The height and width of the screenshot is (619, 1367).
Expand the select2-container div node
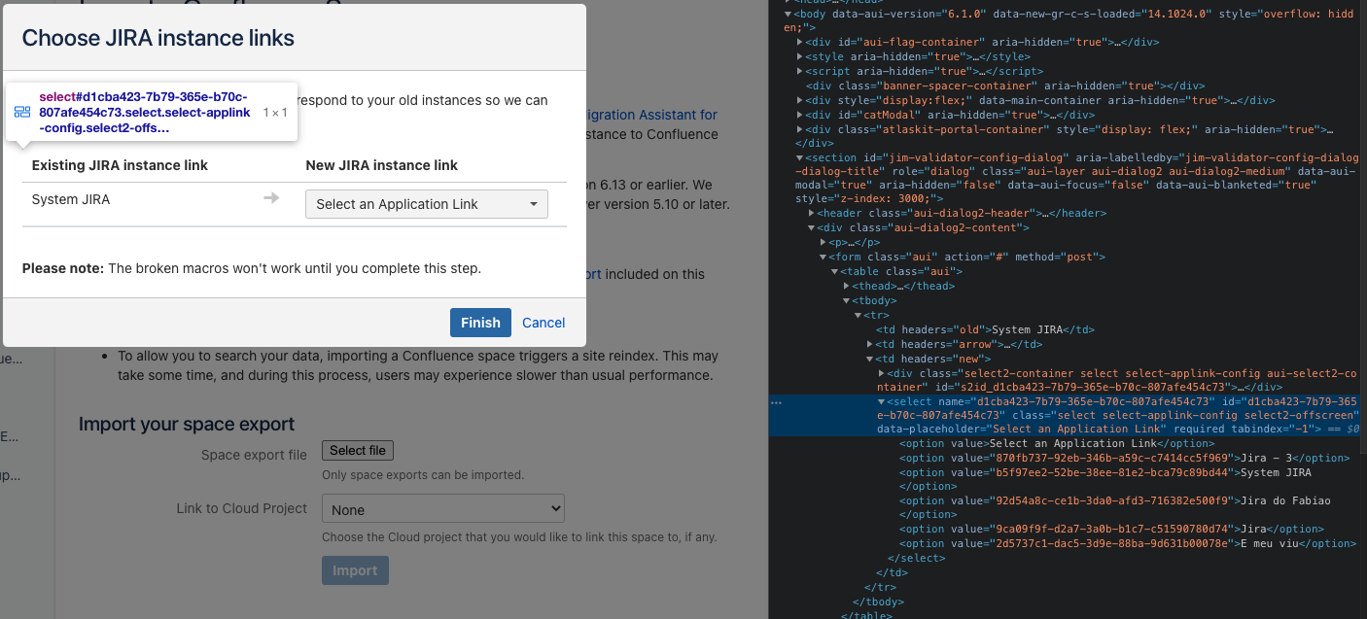881,373
